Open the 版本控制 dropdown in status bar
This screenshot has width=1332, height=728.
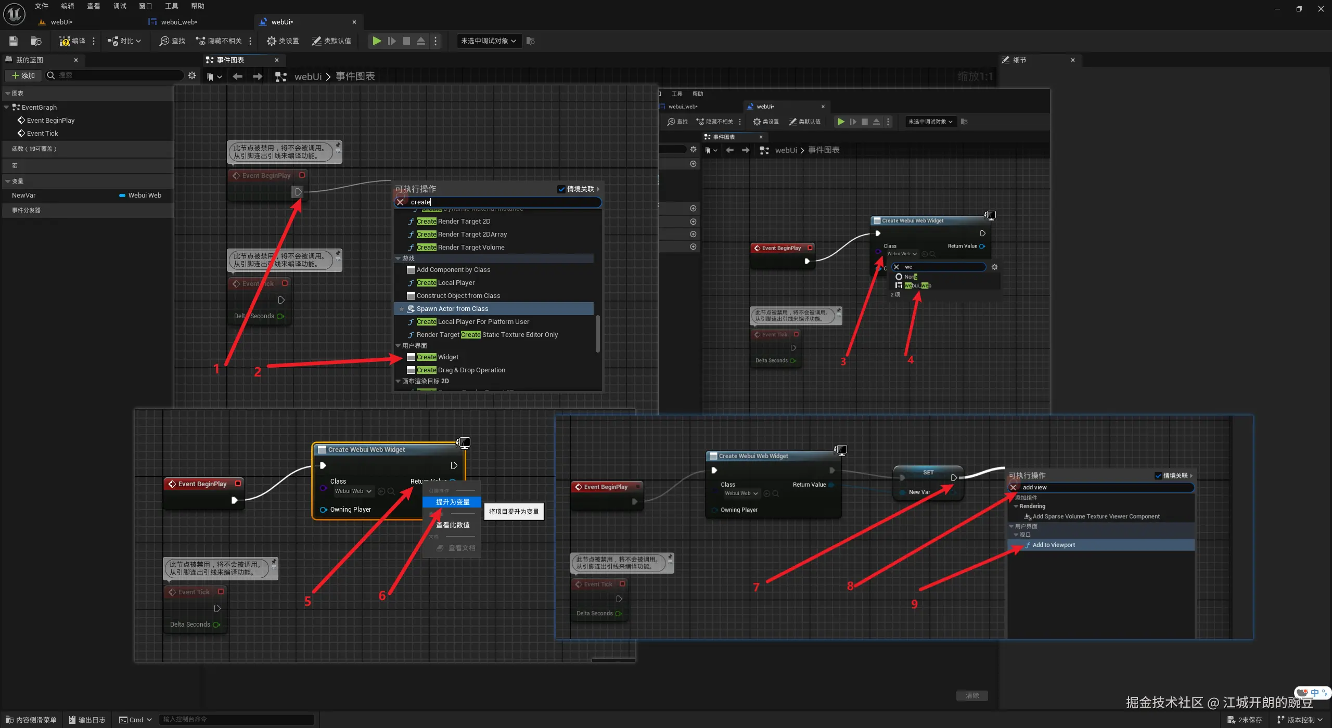pyautogui.click(x=1300, y=720)
